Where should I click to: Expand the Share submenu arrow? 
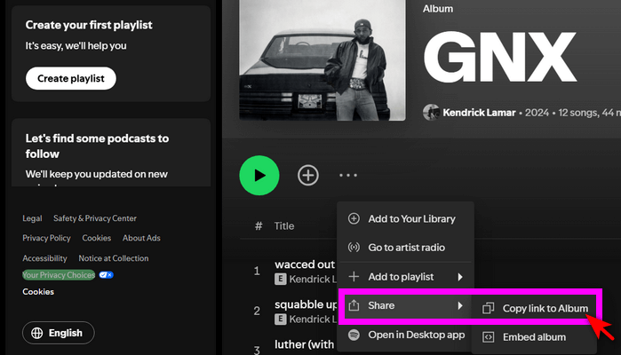click(x=460, y=306)
